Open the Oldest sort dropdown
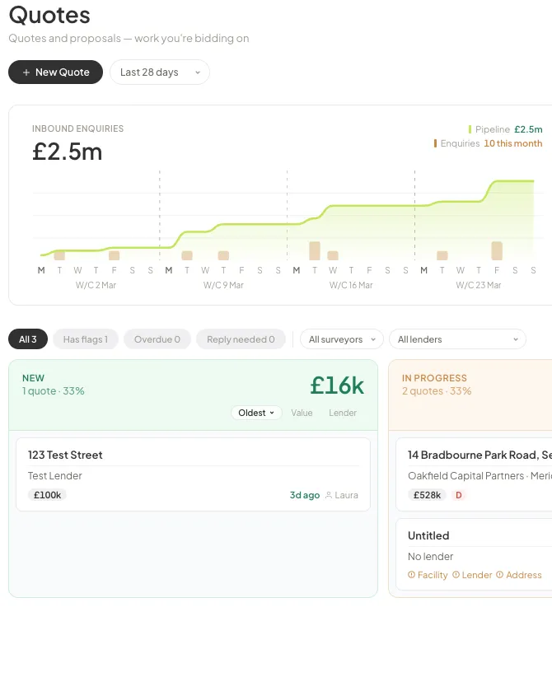 256,413
